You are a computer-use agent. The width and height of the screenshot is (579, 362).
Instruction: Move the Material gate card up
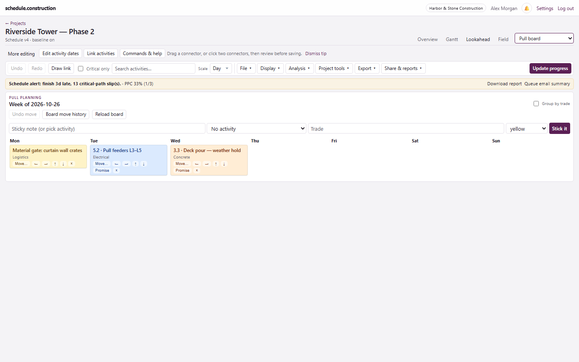coord(55,164)
